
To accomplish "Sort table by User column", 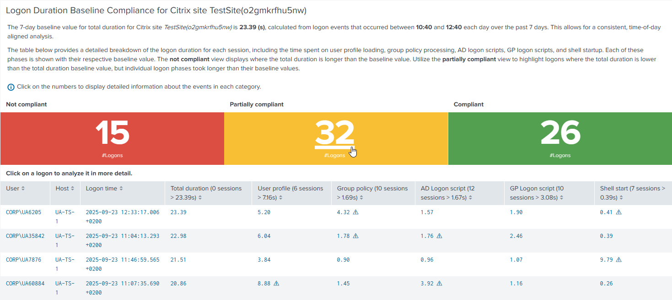I will click(23, 189).
